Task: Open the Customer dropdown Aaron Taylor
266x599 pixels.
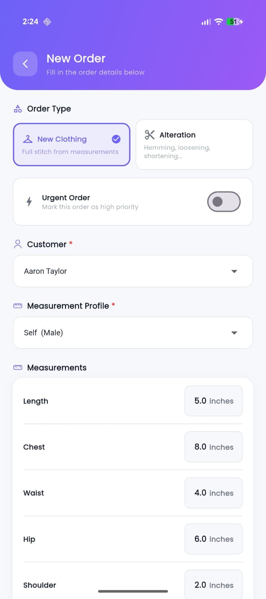Action: pos(127,271)
